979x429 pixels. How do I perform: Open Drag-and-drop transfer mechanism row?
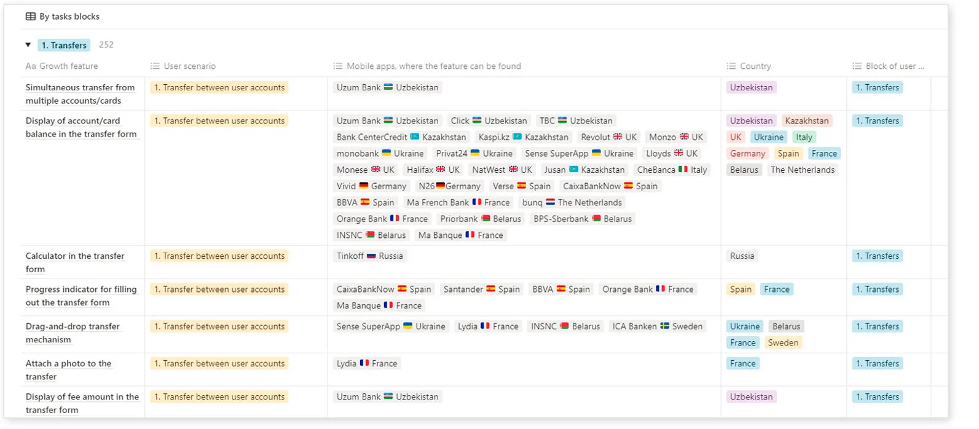coord(73,333)
